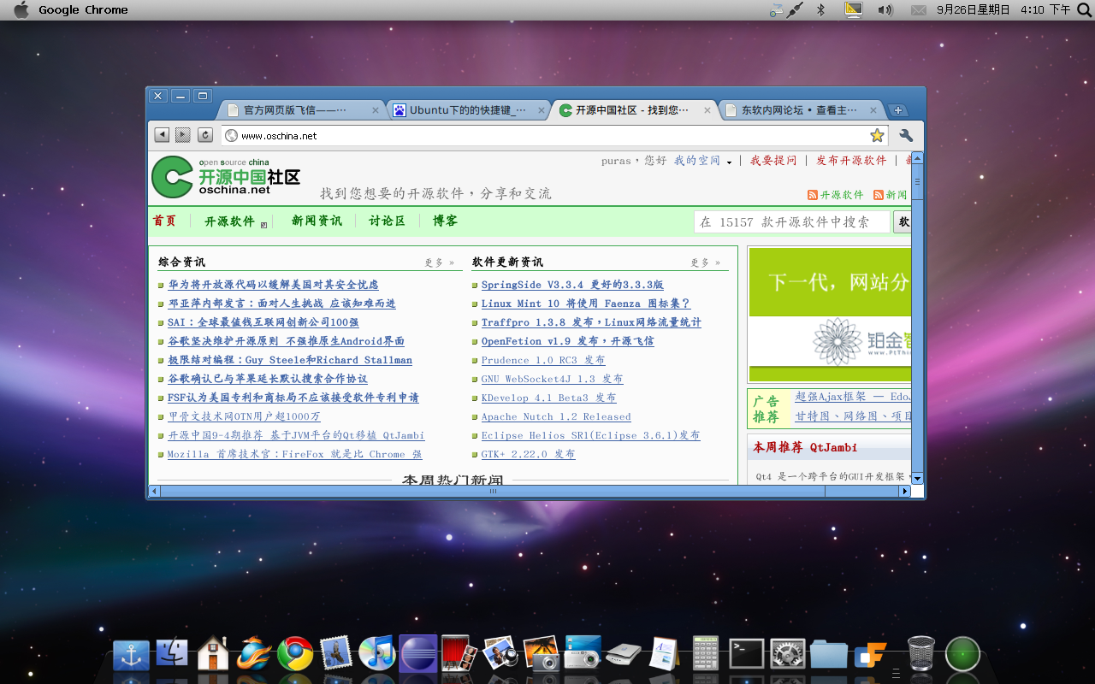
Task: Click the Bluetooth icon in menu bar
Action: click(820, 9)
